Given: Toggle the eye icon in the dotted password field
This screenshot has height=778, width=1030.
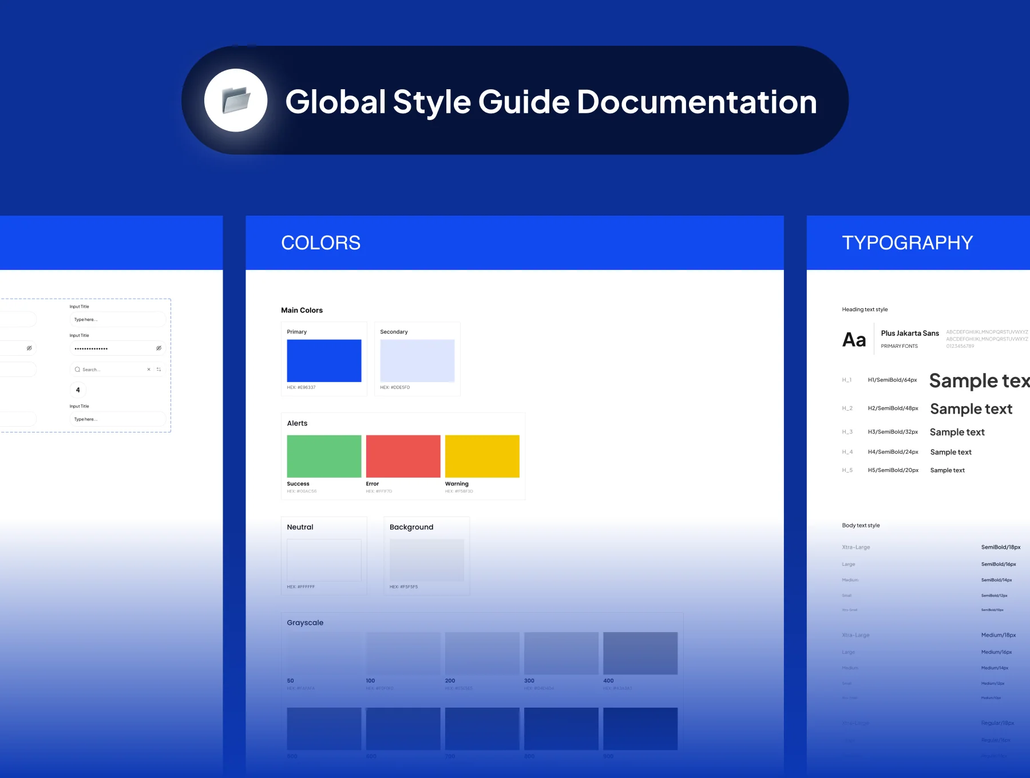Looking at the screenshot, I should click(159, 348).
